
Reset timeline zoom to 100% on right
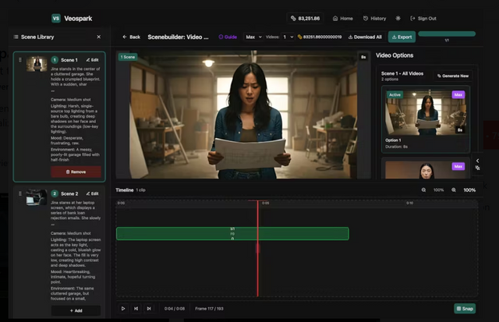pyautogui.click(x=469, y=190)
